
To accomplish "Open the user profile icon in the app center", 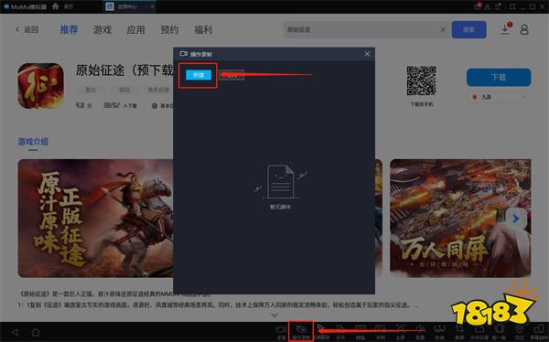I will pyautogui.click(x=524, y=30).
